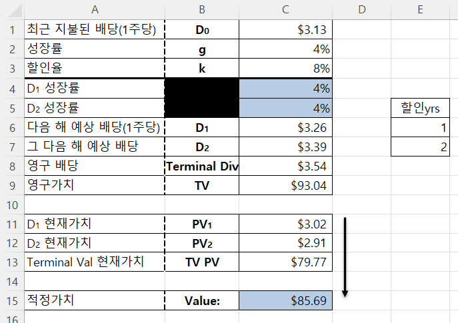Select row 10 header
Image resolution: width=458 pixels, height=323 pixels.
pyautogui.click(x=11, y=204)
